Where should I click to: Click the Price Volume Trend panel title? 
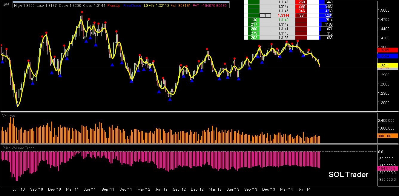click(x=19, y=148)
